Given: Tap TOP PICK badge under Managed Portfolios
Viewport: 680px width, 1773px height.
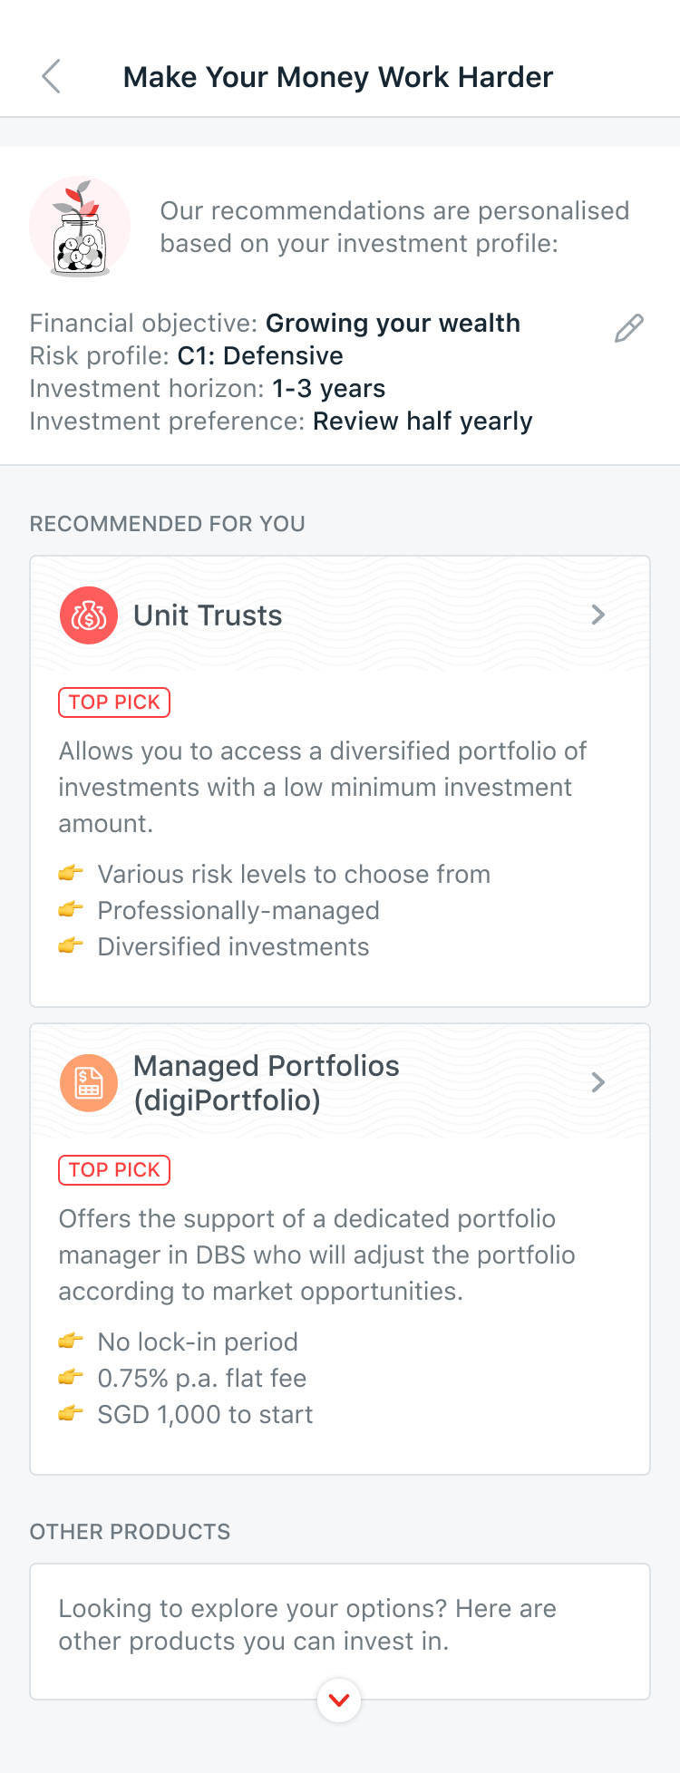Looking at the screenshot, I should pos(114,1170).
